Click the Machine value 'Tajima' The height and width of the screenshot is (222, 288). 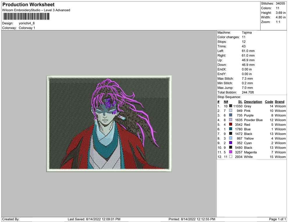pos(247,33)
